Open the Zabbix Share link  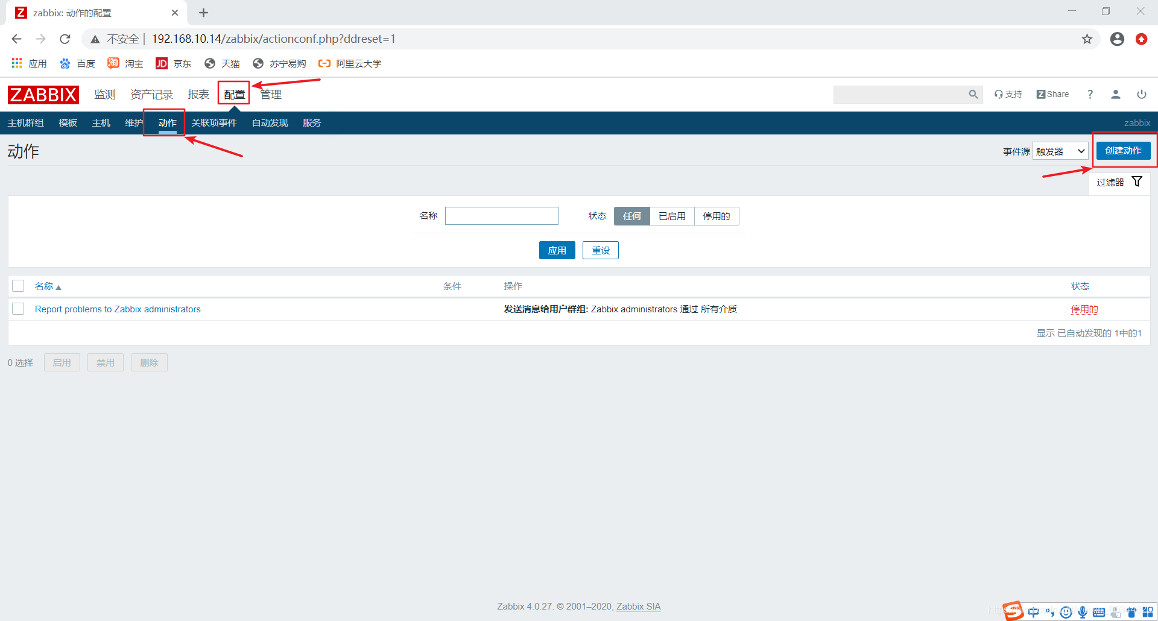tap(1052, 94)
